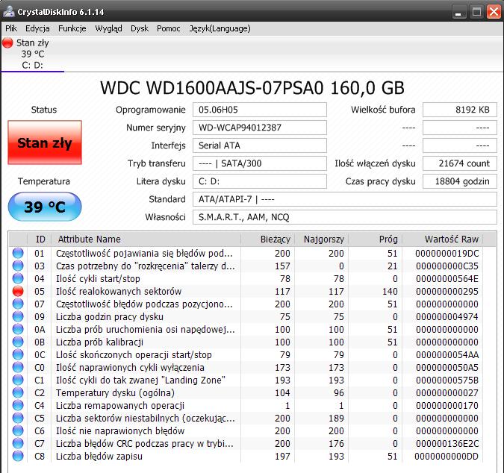
Task: Click the red status orb for attribute 05
Action: pyautogui.click(x=18, y=291)
